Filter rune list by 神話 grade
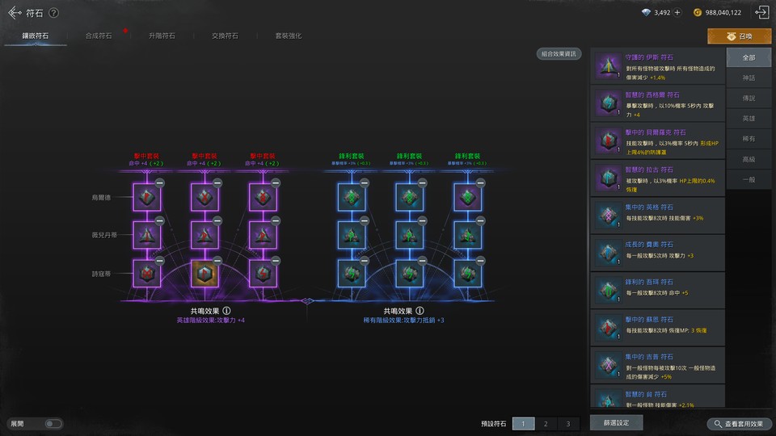 coord(749,78)
